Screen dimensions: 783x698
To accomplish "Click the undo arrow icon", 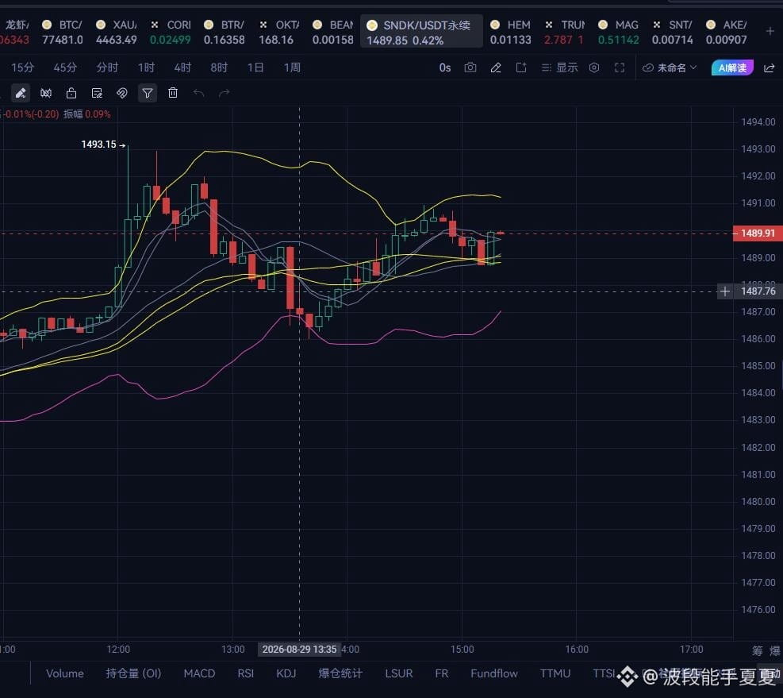I will click(198, 93).
